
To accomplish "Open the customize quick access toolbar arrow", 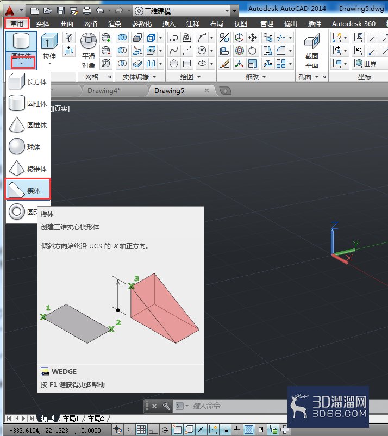I will [x=235, y=10].
